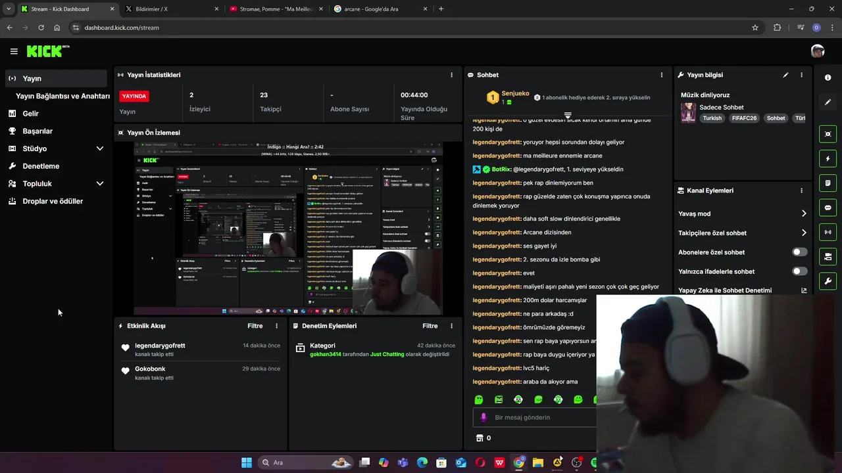Reload the page with browser refresh button
This screenshot has width=842, height=473.
41,28
